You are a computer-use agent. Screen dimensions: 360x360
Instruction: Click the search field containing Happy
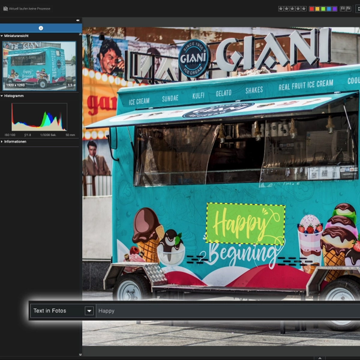coord(228,311)
